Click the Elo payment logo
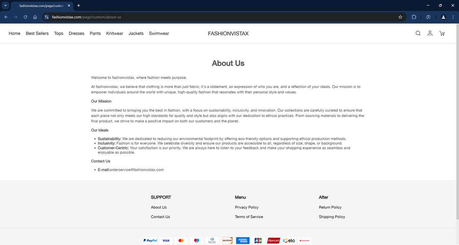Image resolution: width=459 pixels, height=245 pixels. (289, 241)
